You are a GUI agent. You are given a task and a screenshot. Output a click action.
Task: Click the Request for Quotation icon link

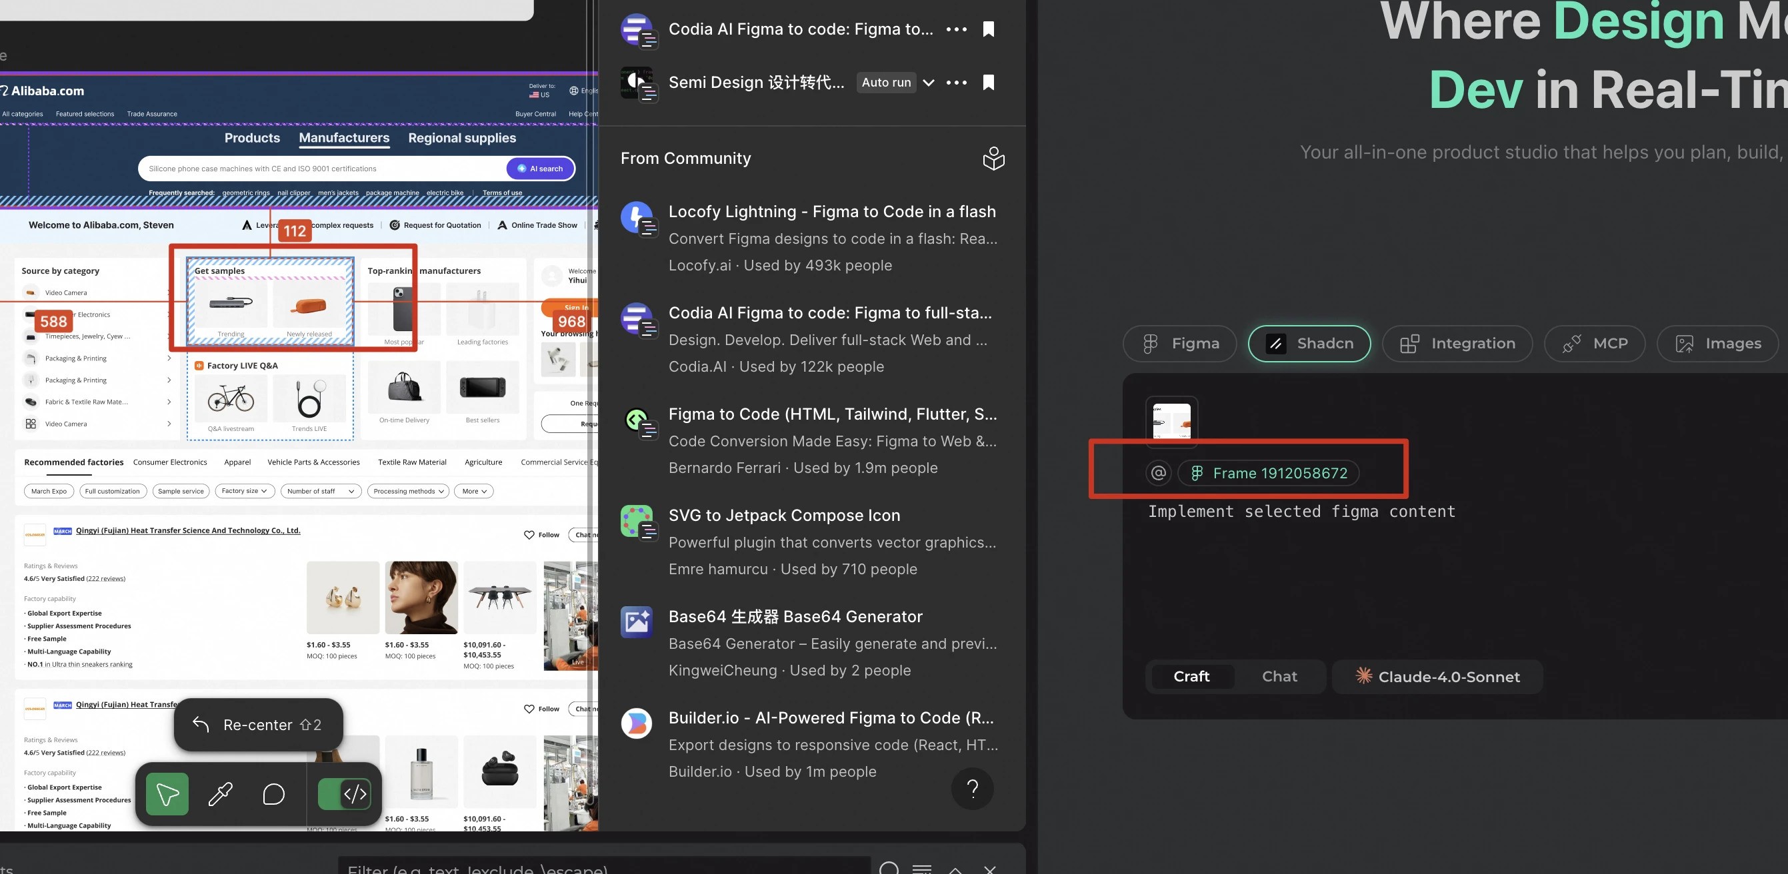click(435, 225)
